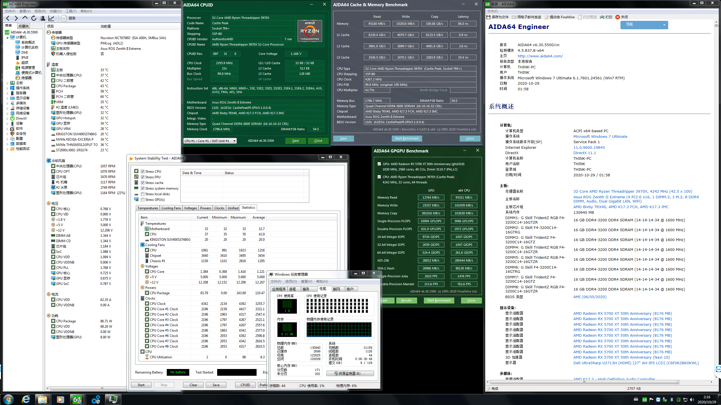Click AIDA64 icon in the taskbar
This screenshot has width=721, height=405.
[x=77, y=399]
